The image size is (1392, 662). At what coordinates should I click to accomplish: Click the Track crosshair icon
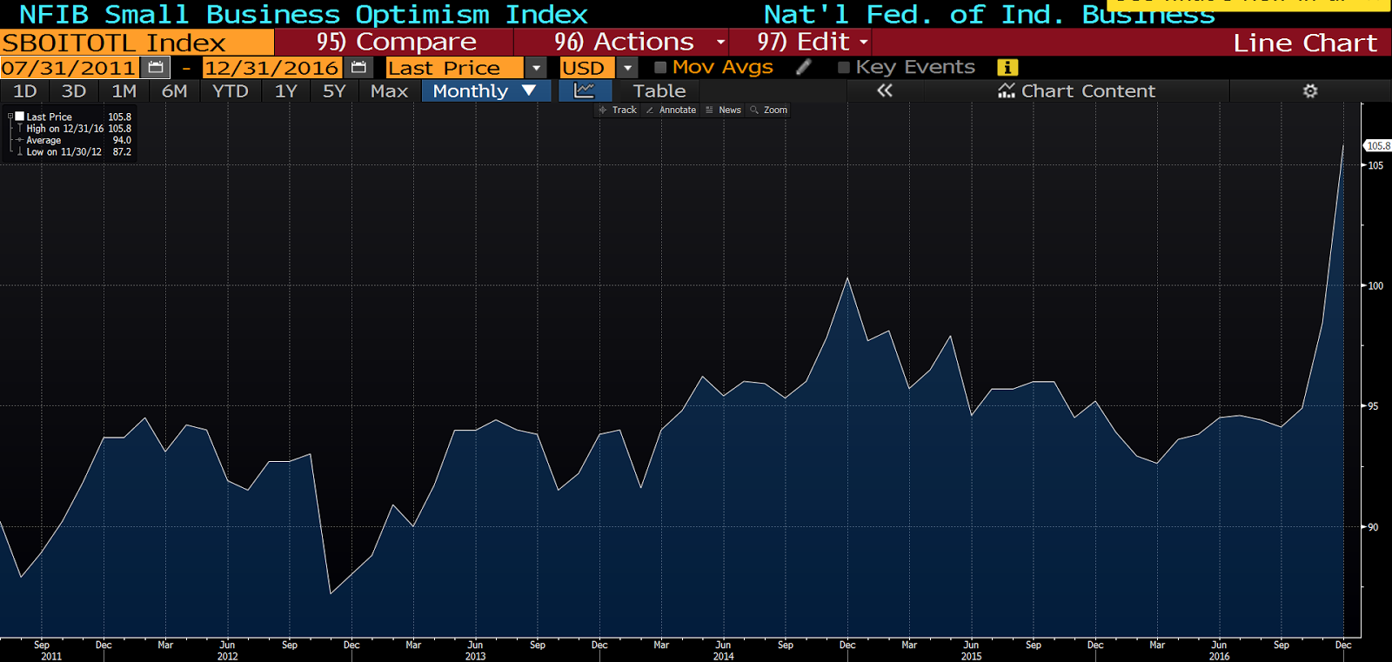click(x=603, y=110)
